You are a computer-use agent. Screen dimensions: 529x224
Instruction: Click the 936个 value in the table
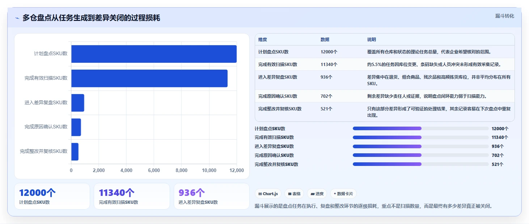tap(326, 77)
